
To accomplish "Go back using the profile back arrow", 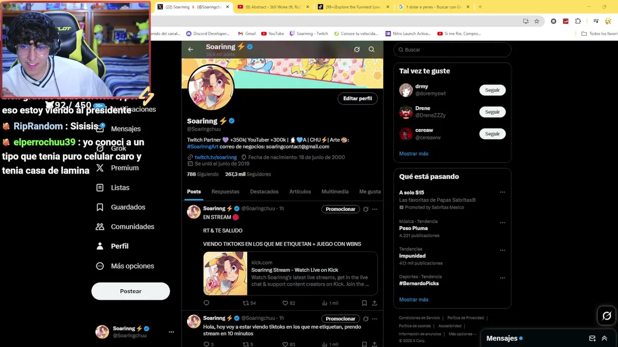I will tap(190, 49).
